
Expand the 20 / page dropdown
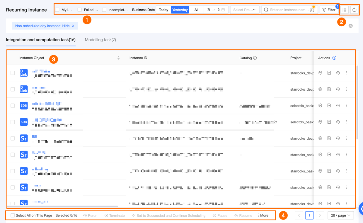(x=341, y=215)
